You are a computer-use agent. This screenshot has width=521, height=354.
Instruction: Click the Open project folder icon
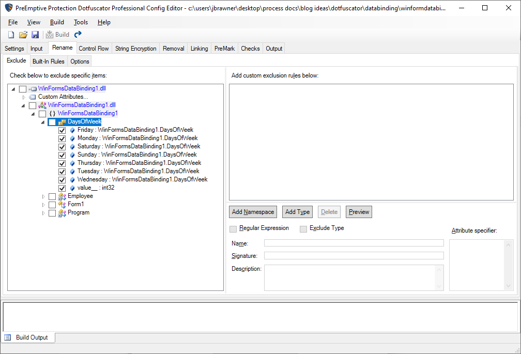23,35
